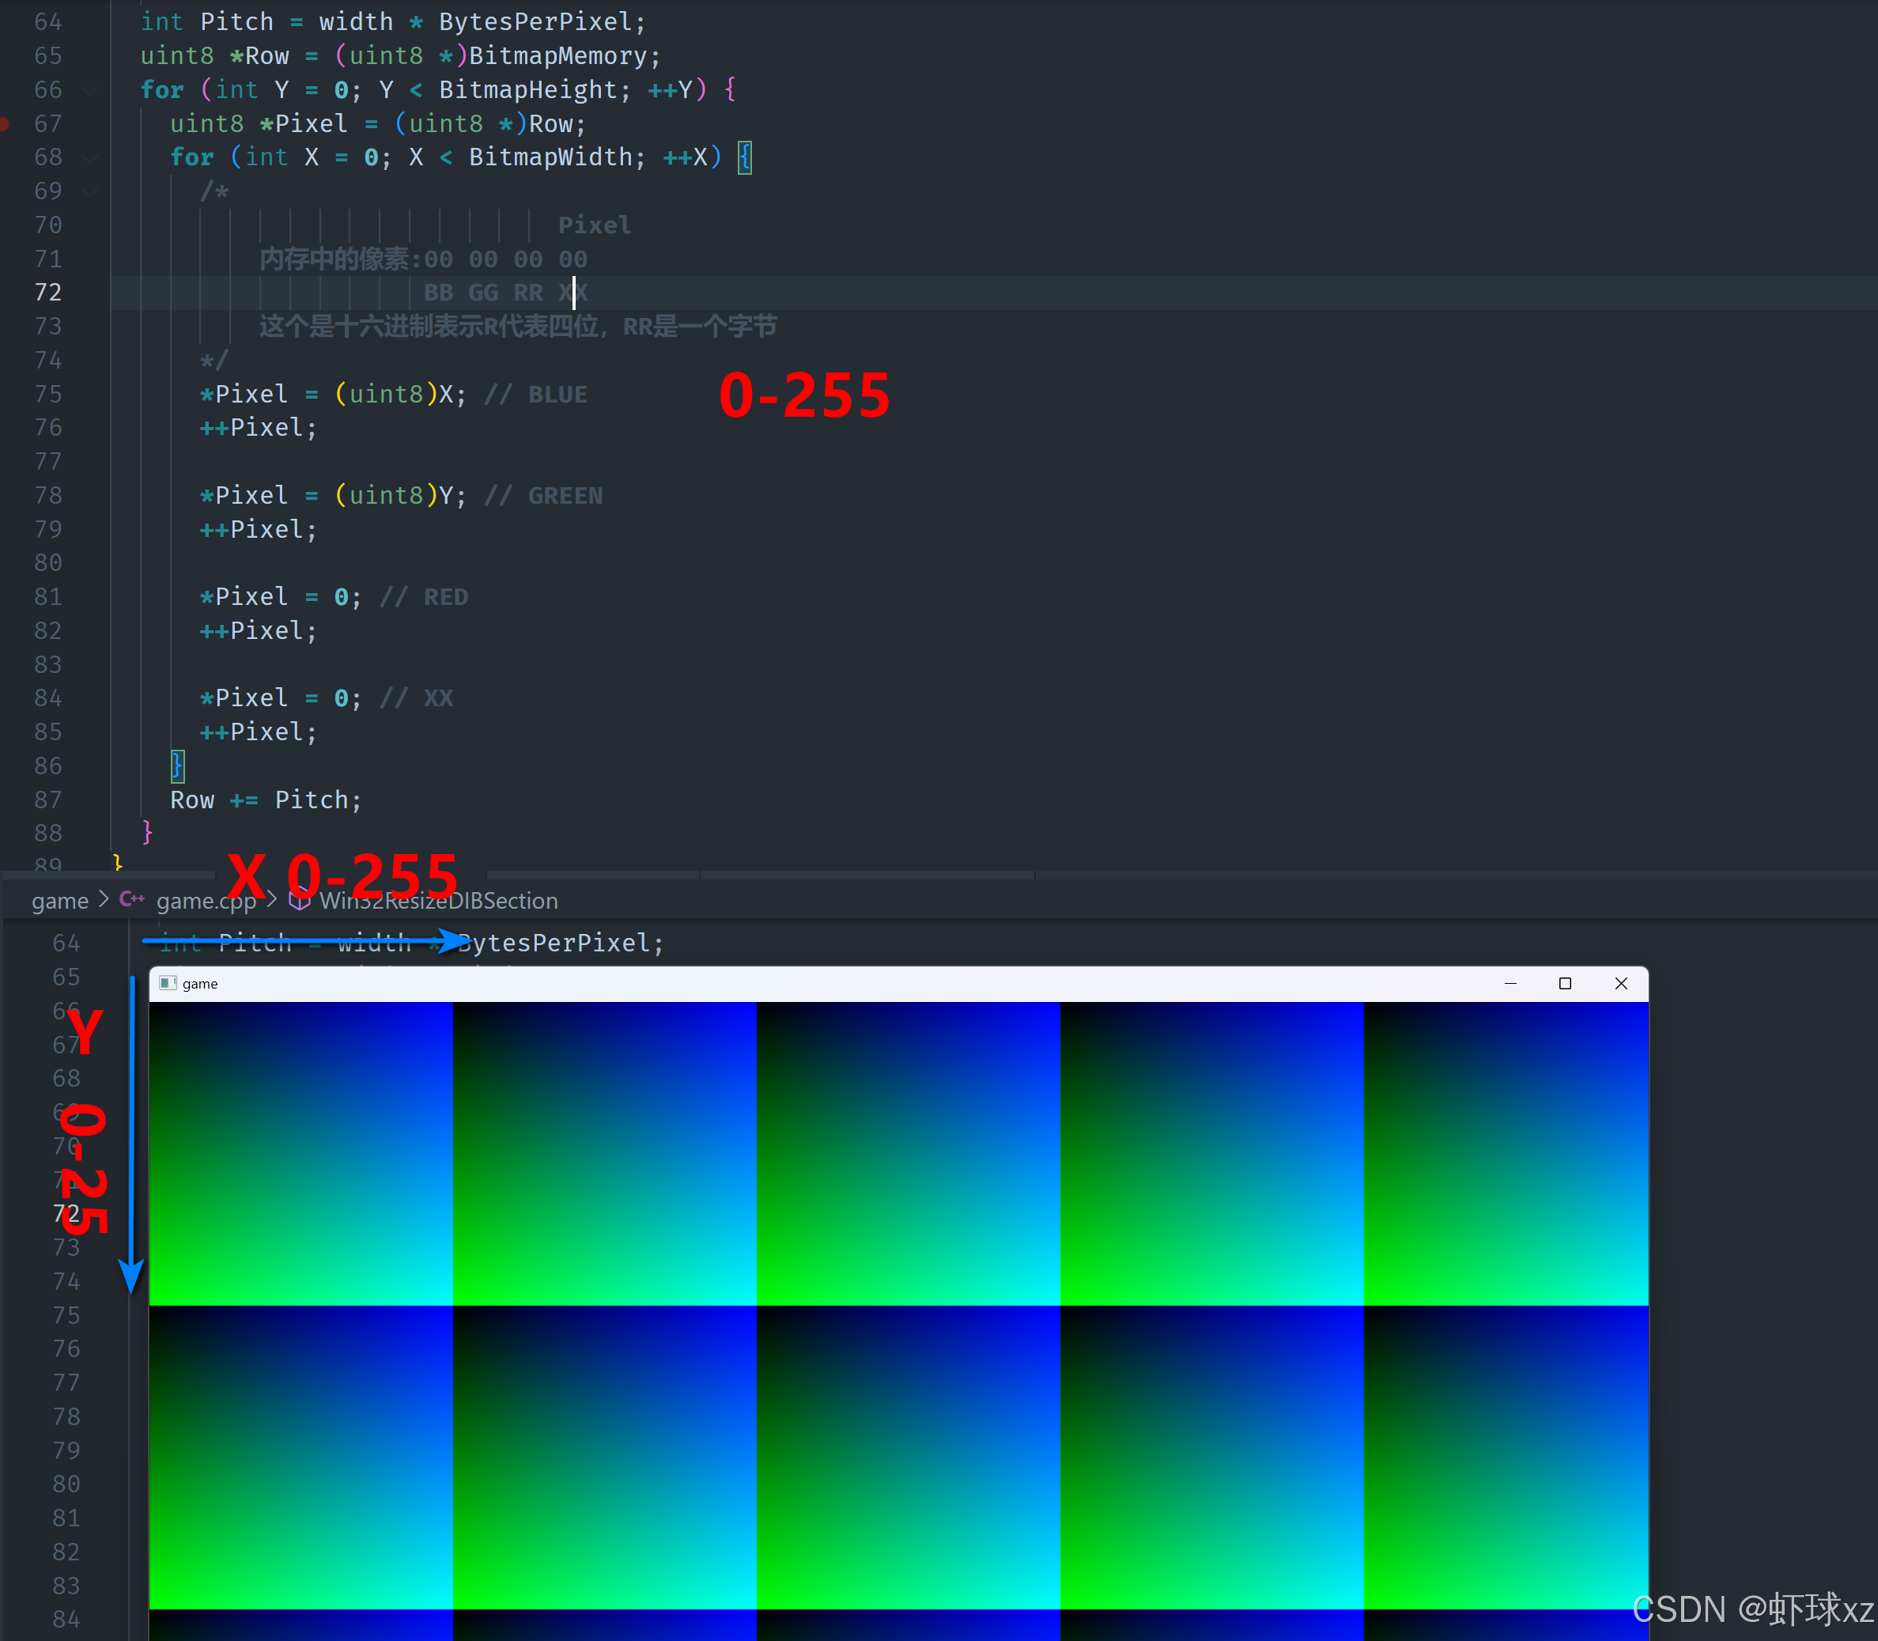The image size is (1878, 1641).
Task: Click the highlighted closing brace on line 86
Action: (178, 766)
